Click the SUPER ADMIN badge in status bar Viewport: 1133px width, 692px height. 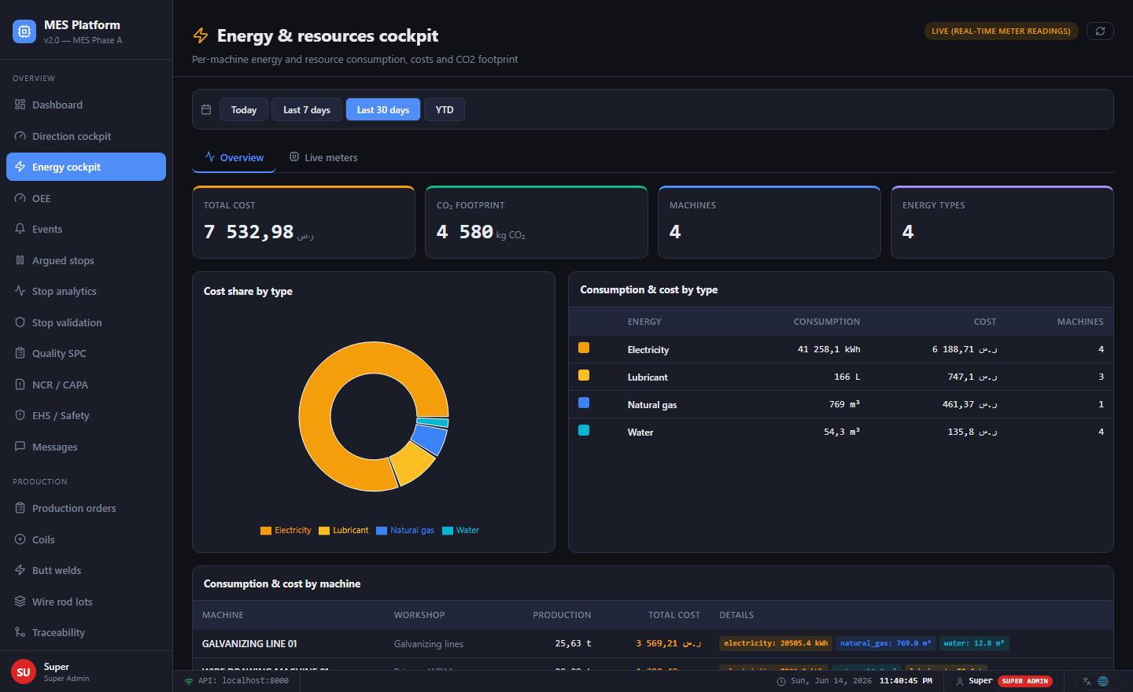1025,681
